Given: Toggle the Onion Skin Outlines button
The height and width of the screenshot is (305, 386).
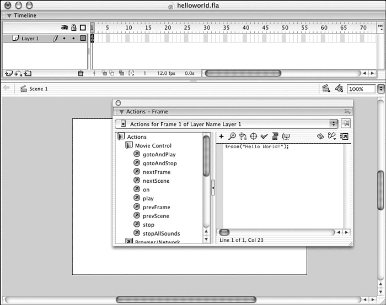Looking at the screenshot, I should pyautogui.click(x=112, y=73).
